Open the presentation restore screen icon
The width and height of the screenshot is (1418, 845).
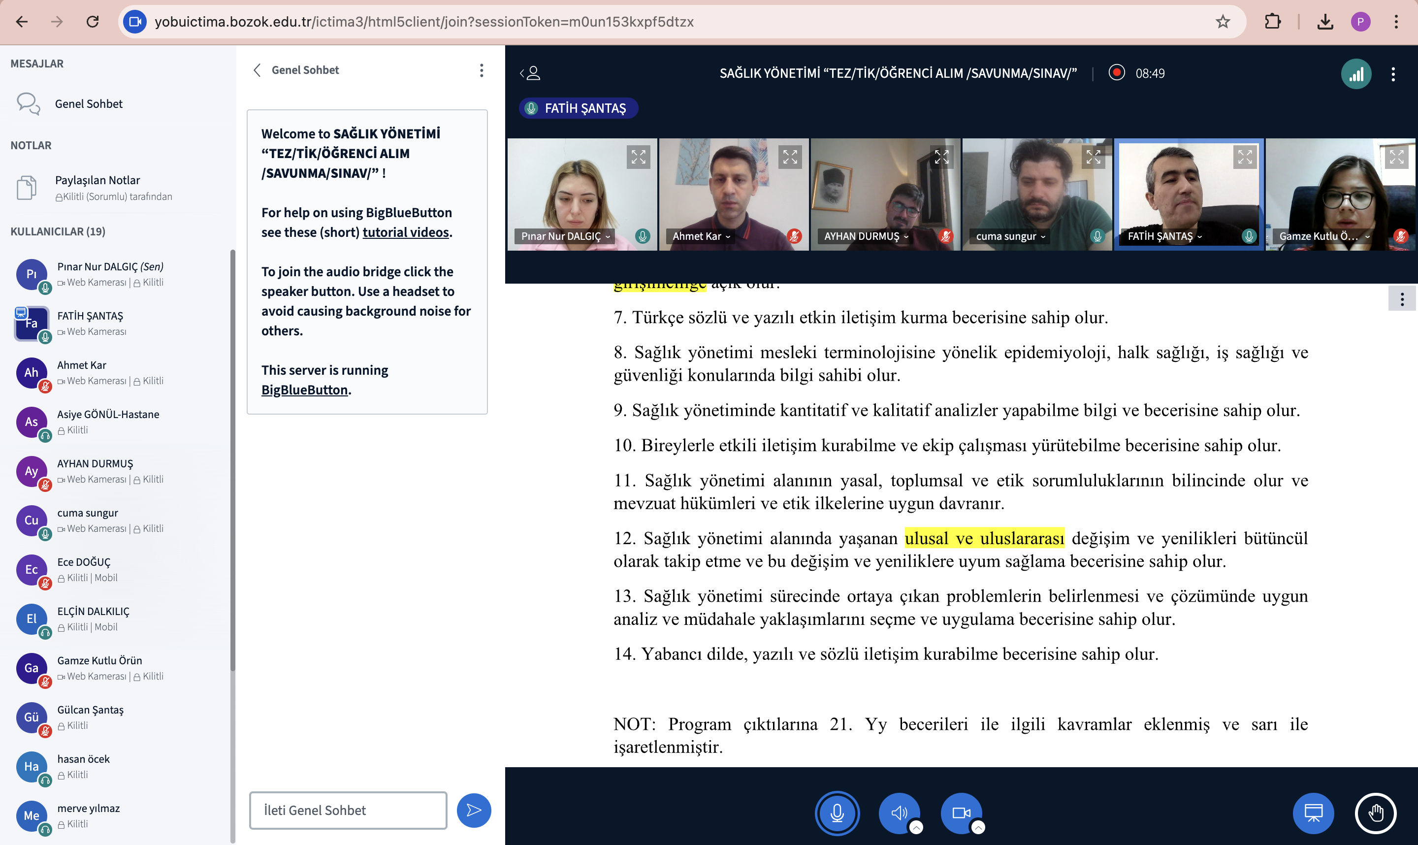point(1313,812)
